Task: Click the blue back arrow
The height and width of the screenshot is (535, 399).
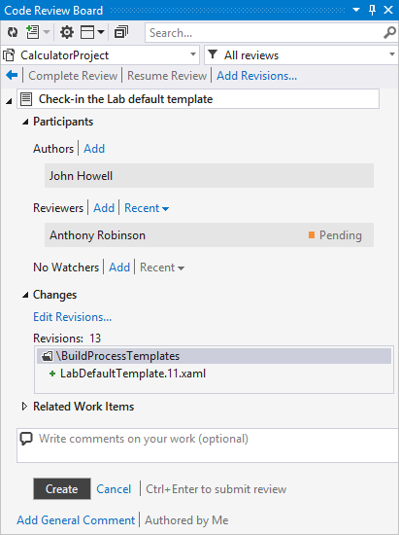Action: point(12,75)
